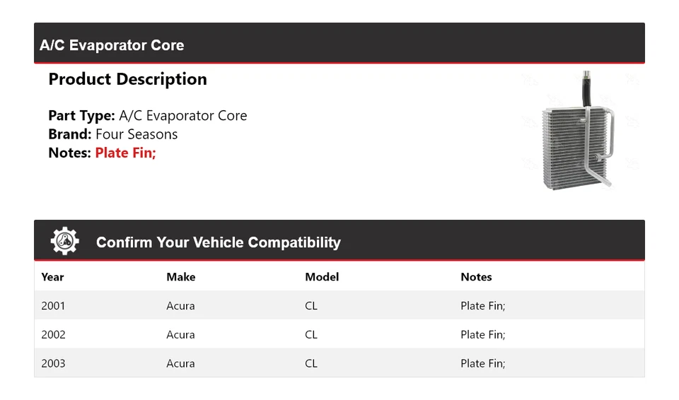Click the Four Seasons brand name
This screenshot has width=679, height=400.
tap(137, 134)
